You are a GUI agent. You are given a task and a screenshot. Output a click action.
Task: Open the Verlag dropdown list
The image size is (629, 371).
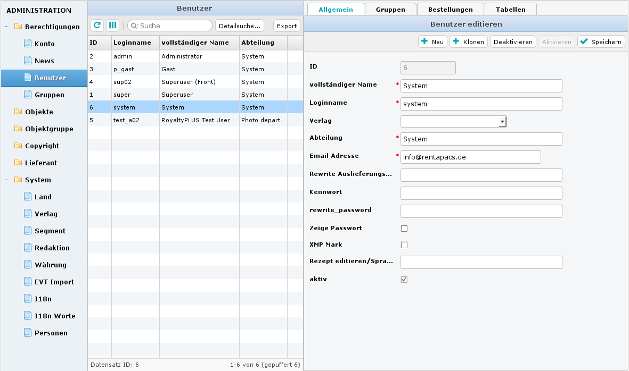tap(502, 122)
